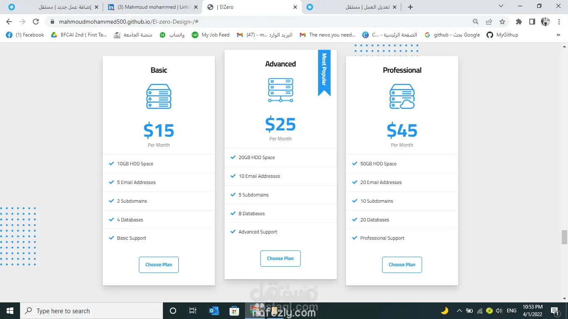This screenshot has height=319, width=568.
Task: Open the Extensions puzzle icon
Action: pyautogui.click(x=519, y=22)
